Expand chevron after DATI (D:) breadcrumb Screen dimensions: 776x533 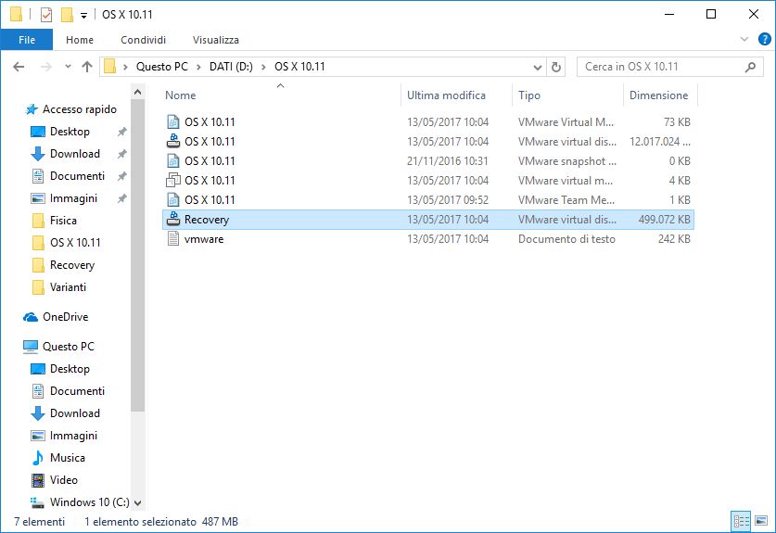point(263,67)
